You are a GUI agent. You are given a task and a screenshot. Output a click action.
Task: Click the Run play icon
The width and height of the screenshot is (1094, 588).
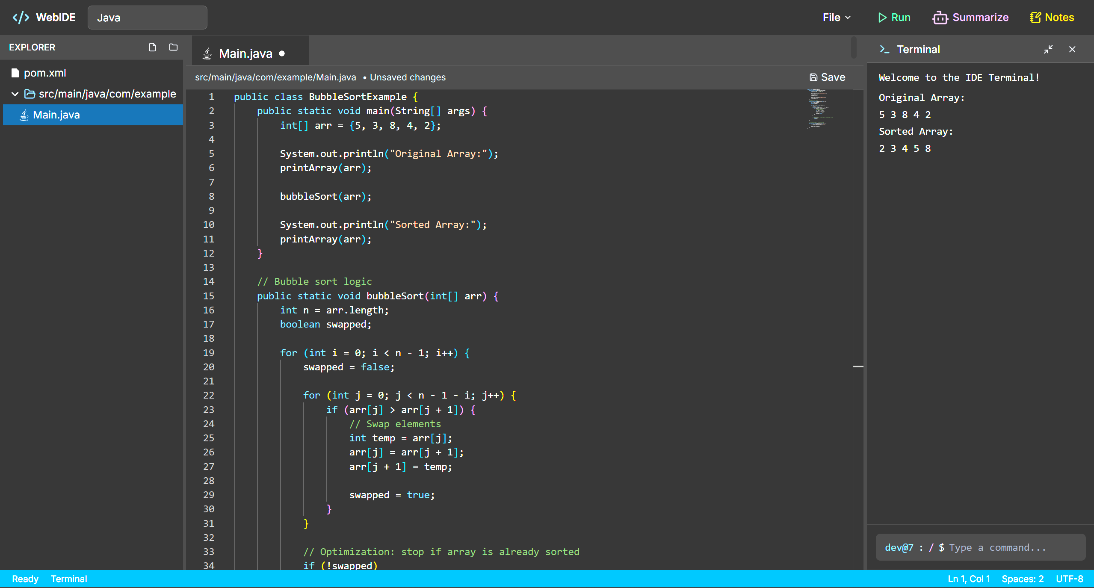[x=882, y=18]
